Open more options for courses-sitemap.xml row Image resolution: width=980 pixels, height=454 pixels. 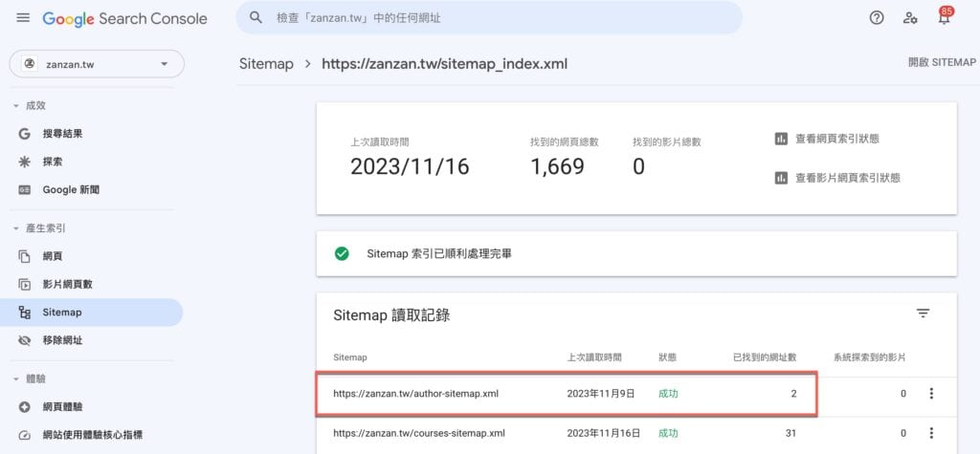(x=931, y=433)
